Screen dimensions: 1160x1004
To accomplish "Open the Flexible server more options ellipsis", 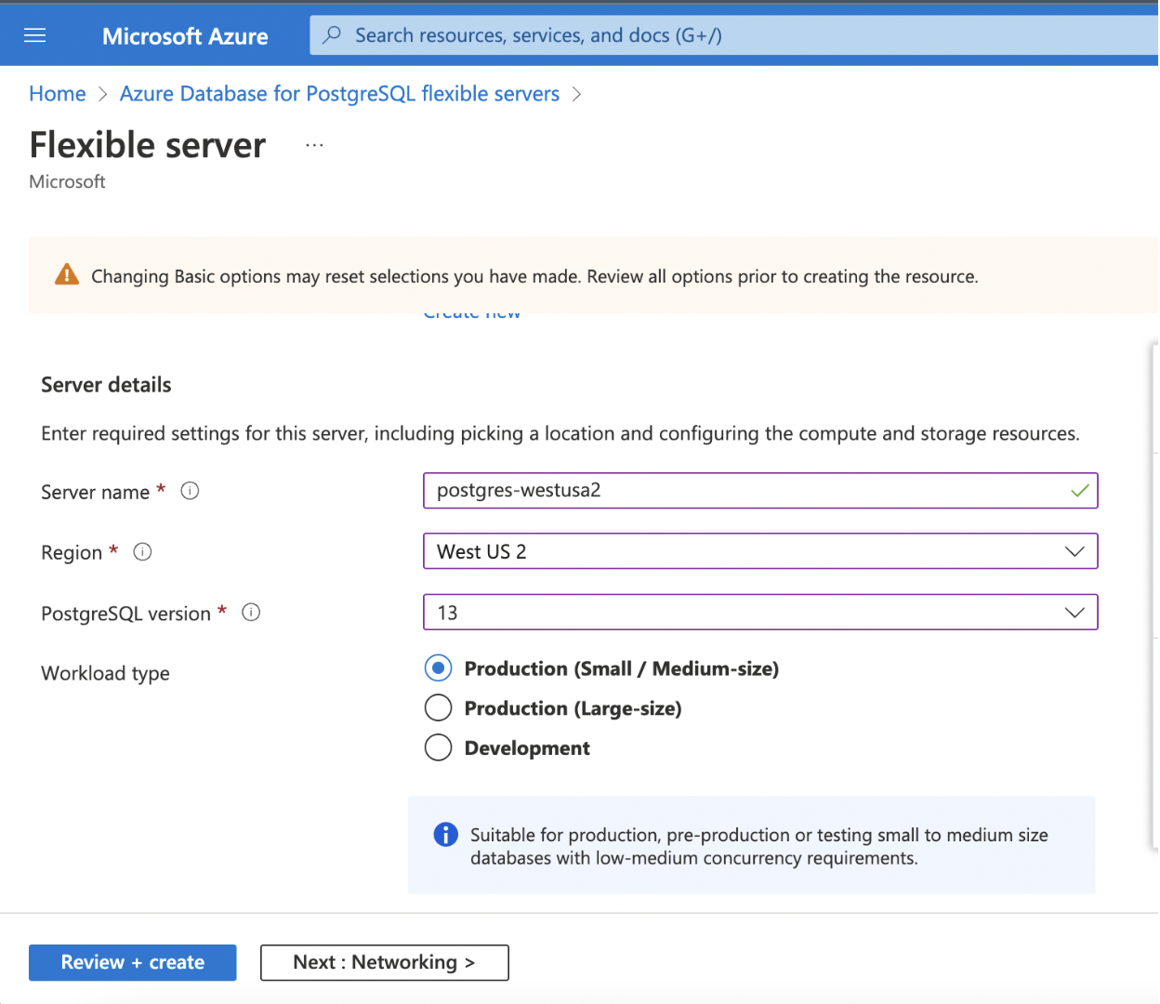I will coord(314,145).
